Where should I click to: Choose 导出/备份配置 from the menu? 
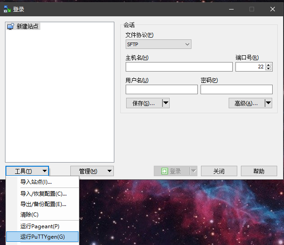coord(44,204)
